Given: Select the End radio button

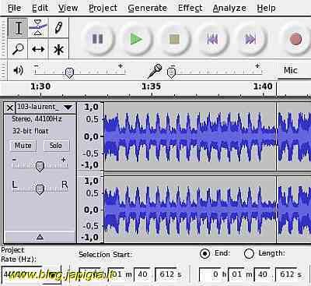Looking at the screenshot, I should pyautogui.click(x=205, y=253).
